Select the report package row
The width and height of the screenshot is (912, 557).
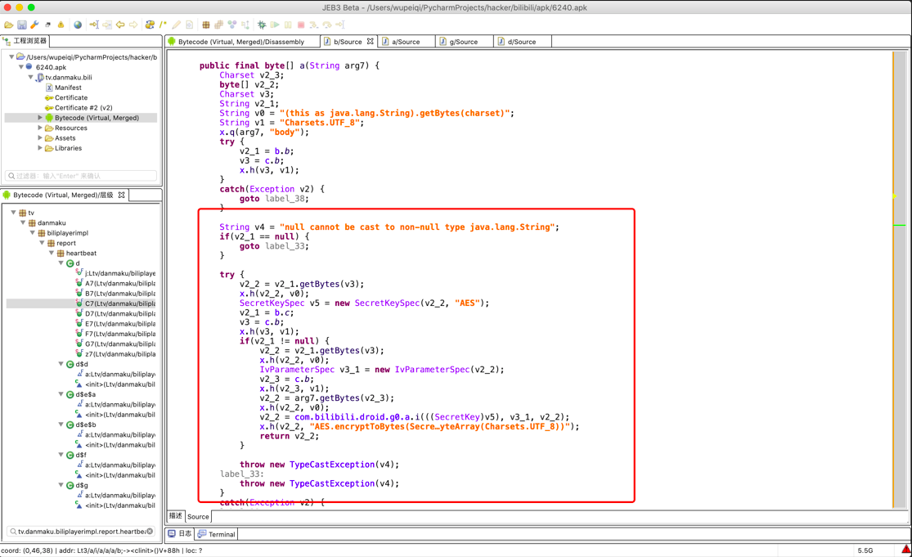(61, 243)
